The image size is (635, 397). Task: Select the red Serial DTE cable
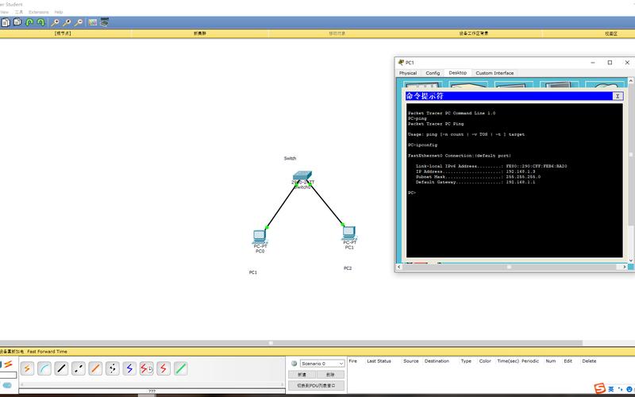click(164, 368)
